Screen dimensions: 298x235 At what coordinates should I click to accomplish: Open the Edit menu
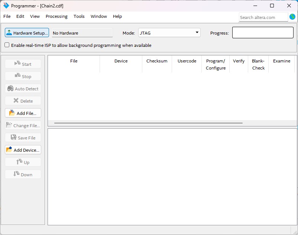coord(20,16)
